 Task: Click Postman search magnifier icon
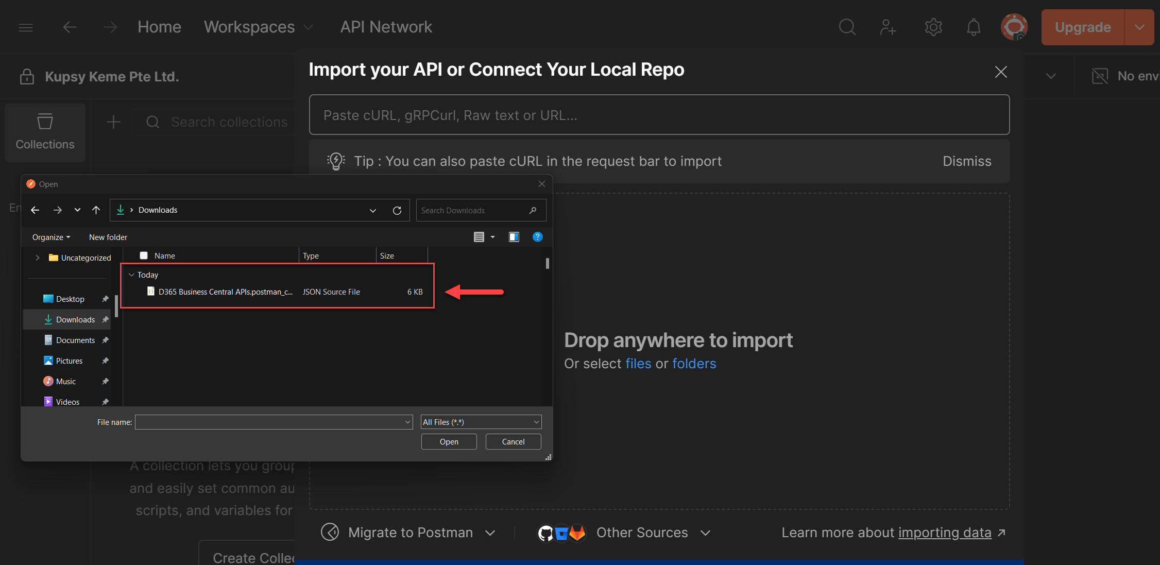coord(847,27)
